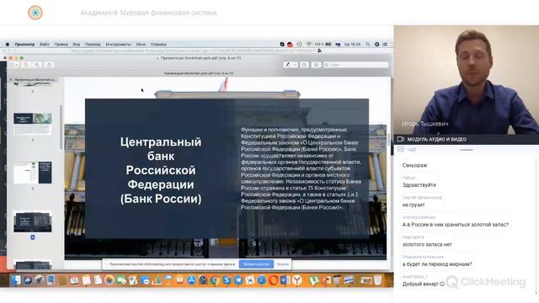Open Skype from the Dock

[227, 280]
